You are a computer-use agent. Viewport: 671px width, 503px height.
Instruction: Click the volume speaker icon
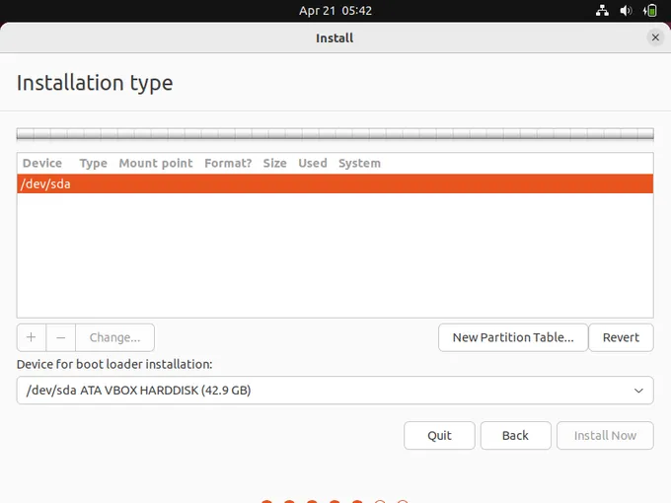tap(626, 11)
